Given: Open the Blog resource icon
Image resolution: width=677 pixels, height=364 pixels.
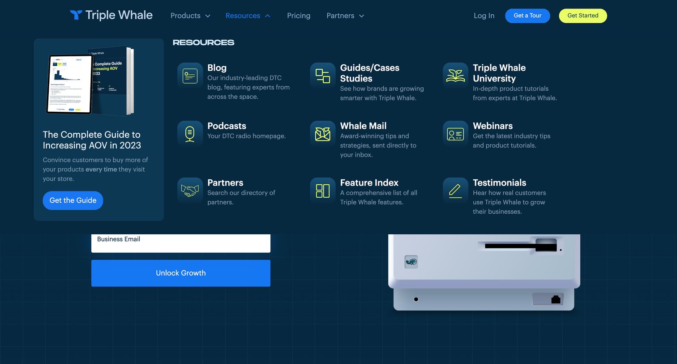Looking at the screenshot, I should [190, 76].
